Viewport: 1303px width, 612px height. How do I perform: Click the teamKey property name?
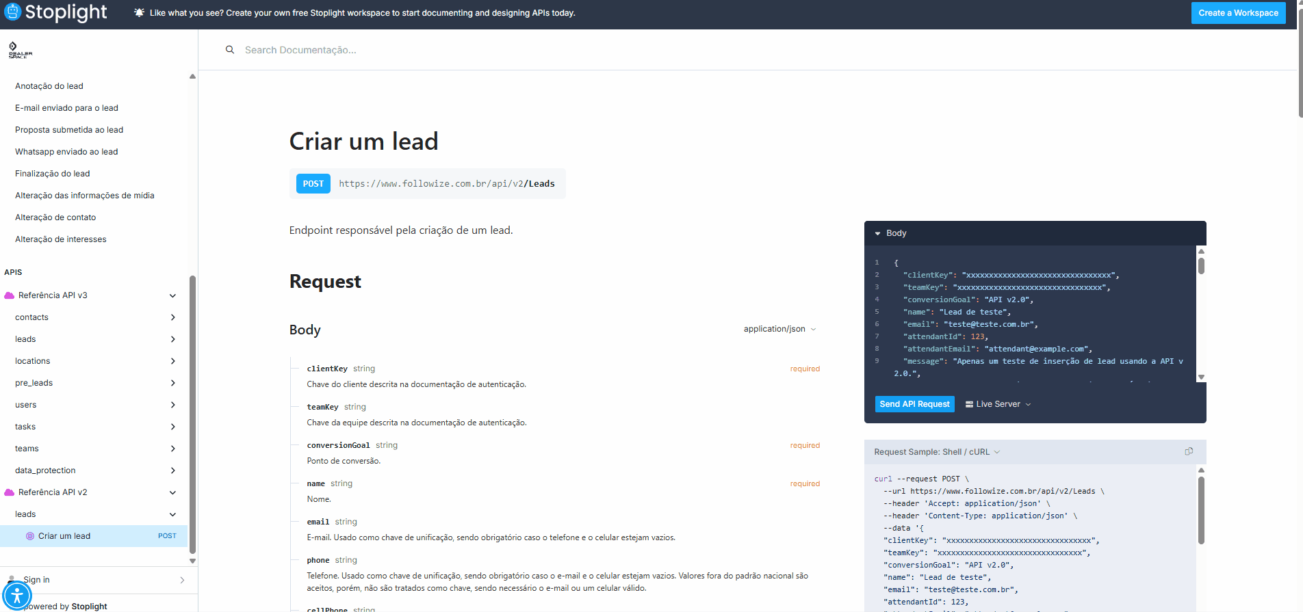tap(322, 407)
